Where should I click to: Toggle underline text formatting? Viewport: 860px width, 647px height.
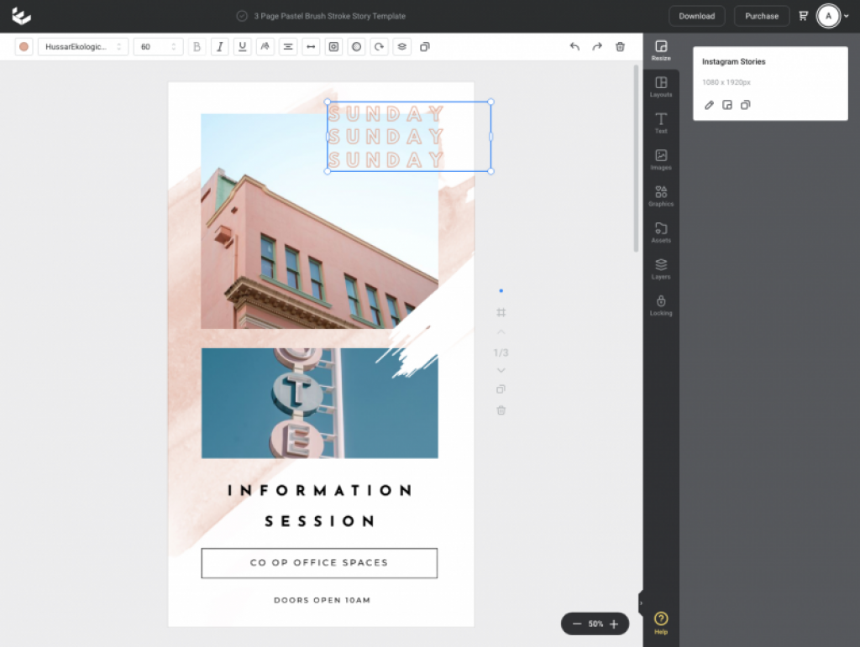(243, 47)
